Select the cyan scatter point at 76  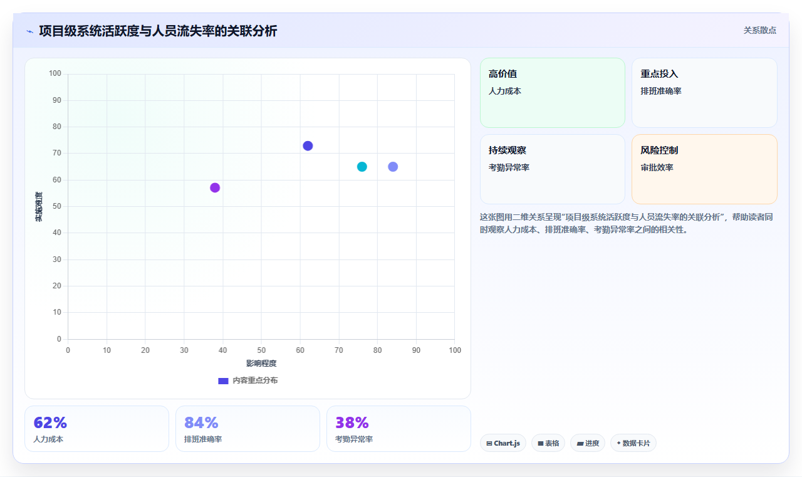pos(362,167)
